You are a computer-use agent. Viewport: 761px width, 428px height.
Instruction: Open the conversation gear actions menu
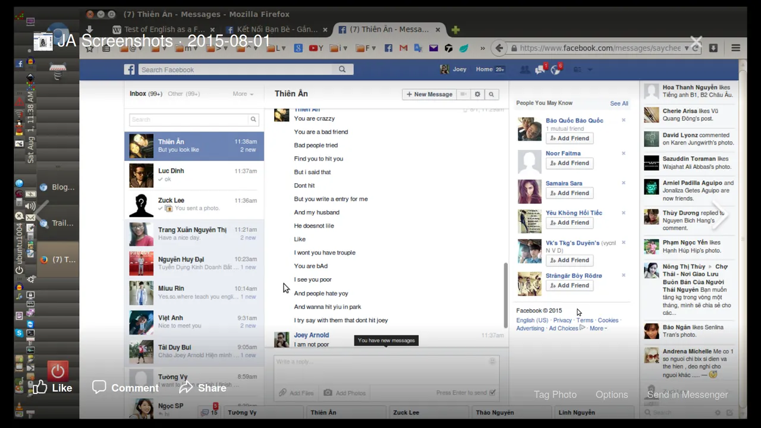point(477,94)
